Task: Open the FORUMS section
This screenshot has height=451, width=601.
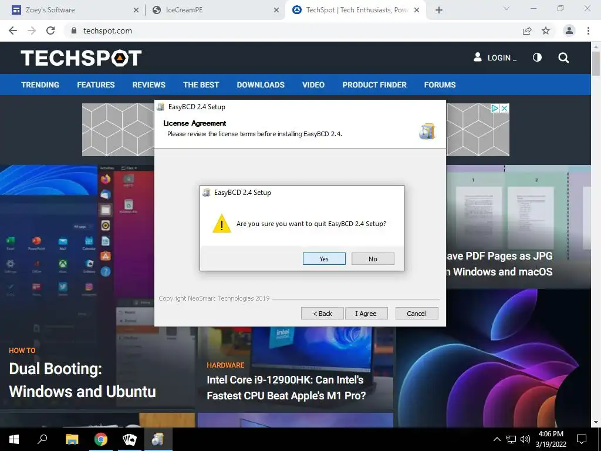Action: pos(440,85)
